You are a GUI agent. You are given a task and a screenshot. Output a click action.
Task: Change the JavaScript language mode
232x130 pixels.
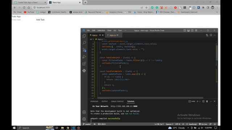click(x=192, y=124)
